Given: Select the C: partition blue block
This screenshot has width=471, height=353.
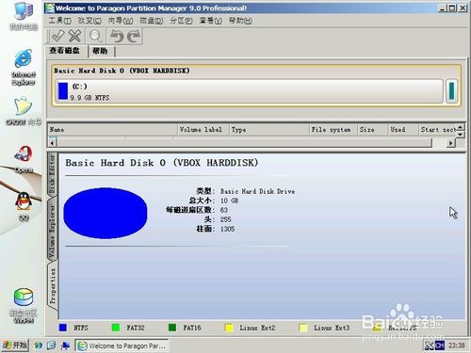Looking at the screenshot, I should coord(63,91).
